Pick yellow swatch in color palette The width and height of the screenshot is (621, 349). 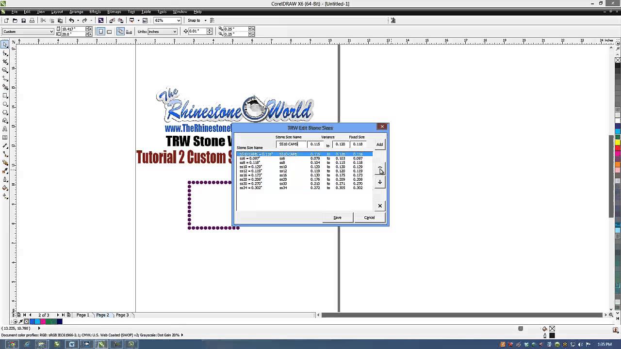click(x=618, y=143)
